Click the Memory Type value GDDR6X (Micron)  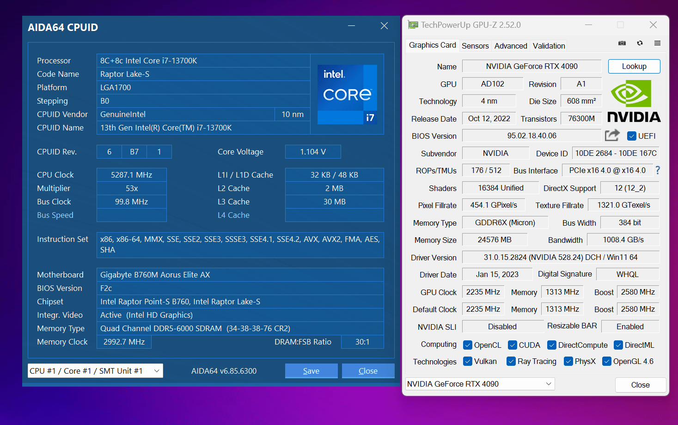click(505, 222)
